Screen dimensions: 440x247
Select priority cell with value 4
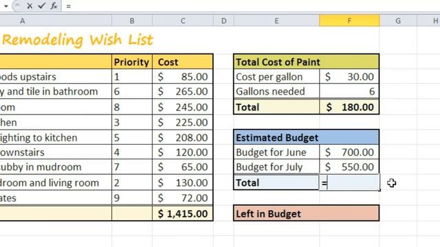[x=132, y=152]
